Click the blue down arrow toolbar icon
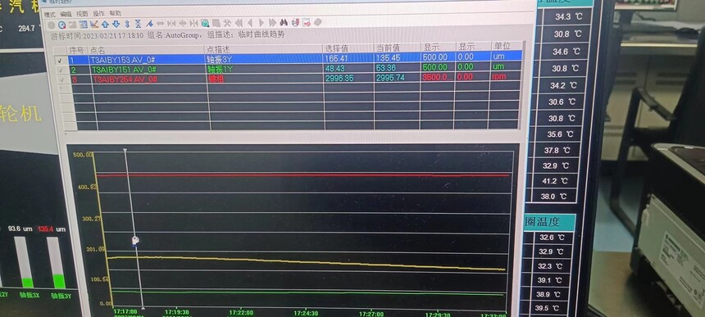Image resolution: width=705 pixels, height=317 pixels. pyautogui.click(x=116, y=24)
